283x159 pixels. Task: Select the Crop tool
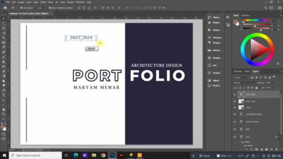tap(4, 38)
